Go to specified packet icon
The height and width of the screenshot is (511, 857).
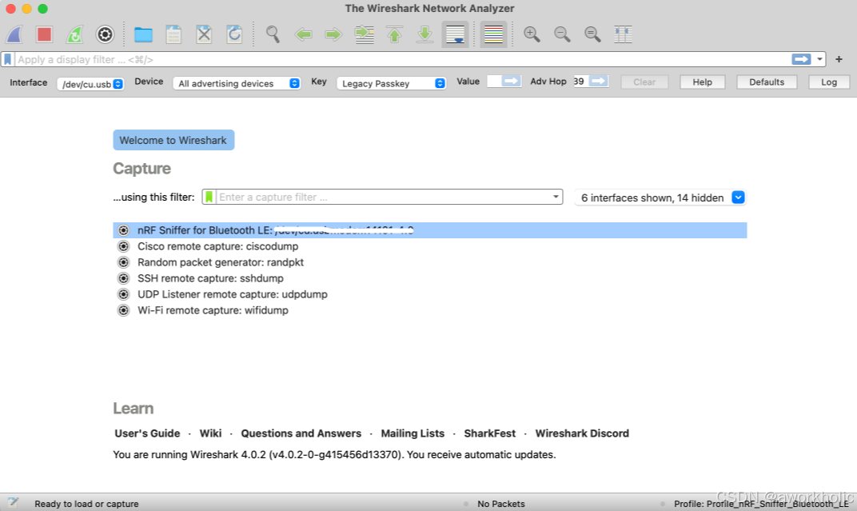click(x=364, y=34)
